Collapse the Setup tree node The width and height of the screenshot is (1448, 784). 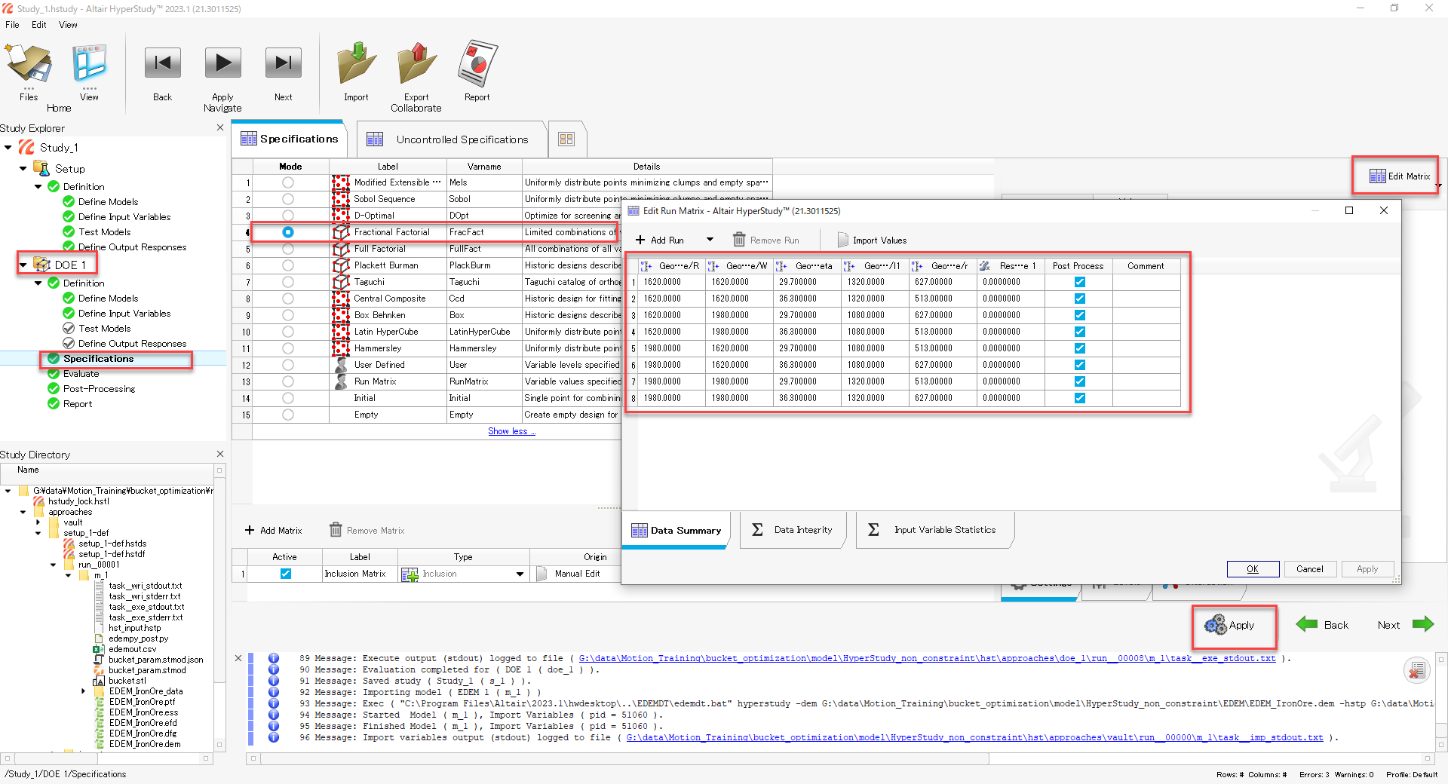pyautogui.click(x=23, y=169)
